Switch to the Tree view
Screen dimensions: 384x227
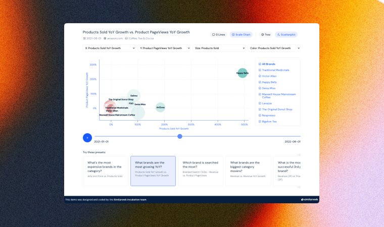tap(265, 35)
